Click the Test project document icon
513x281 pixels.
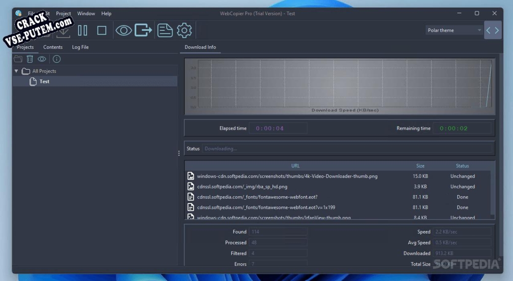pos(33,81)
